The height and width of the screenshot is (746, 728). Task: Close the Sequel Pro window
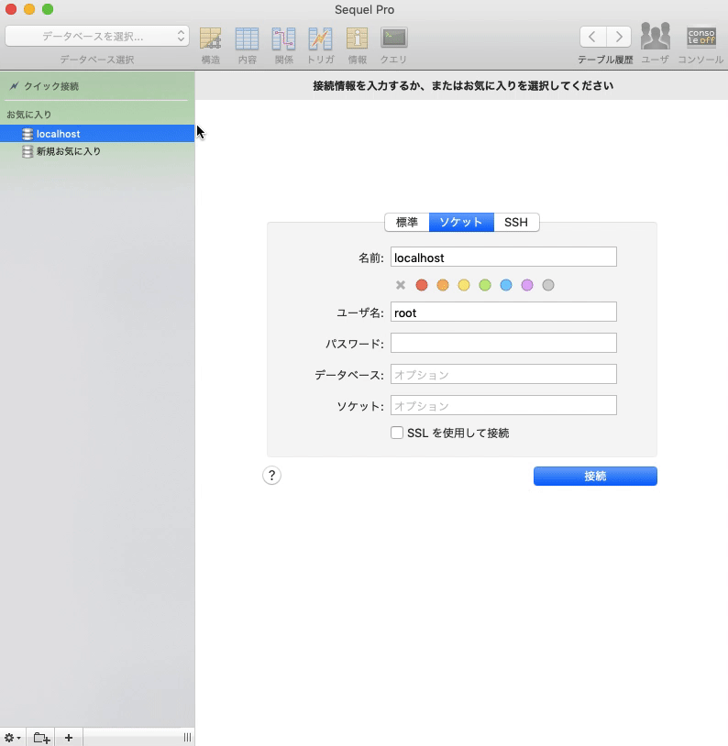click(x=11, y=9)
